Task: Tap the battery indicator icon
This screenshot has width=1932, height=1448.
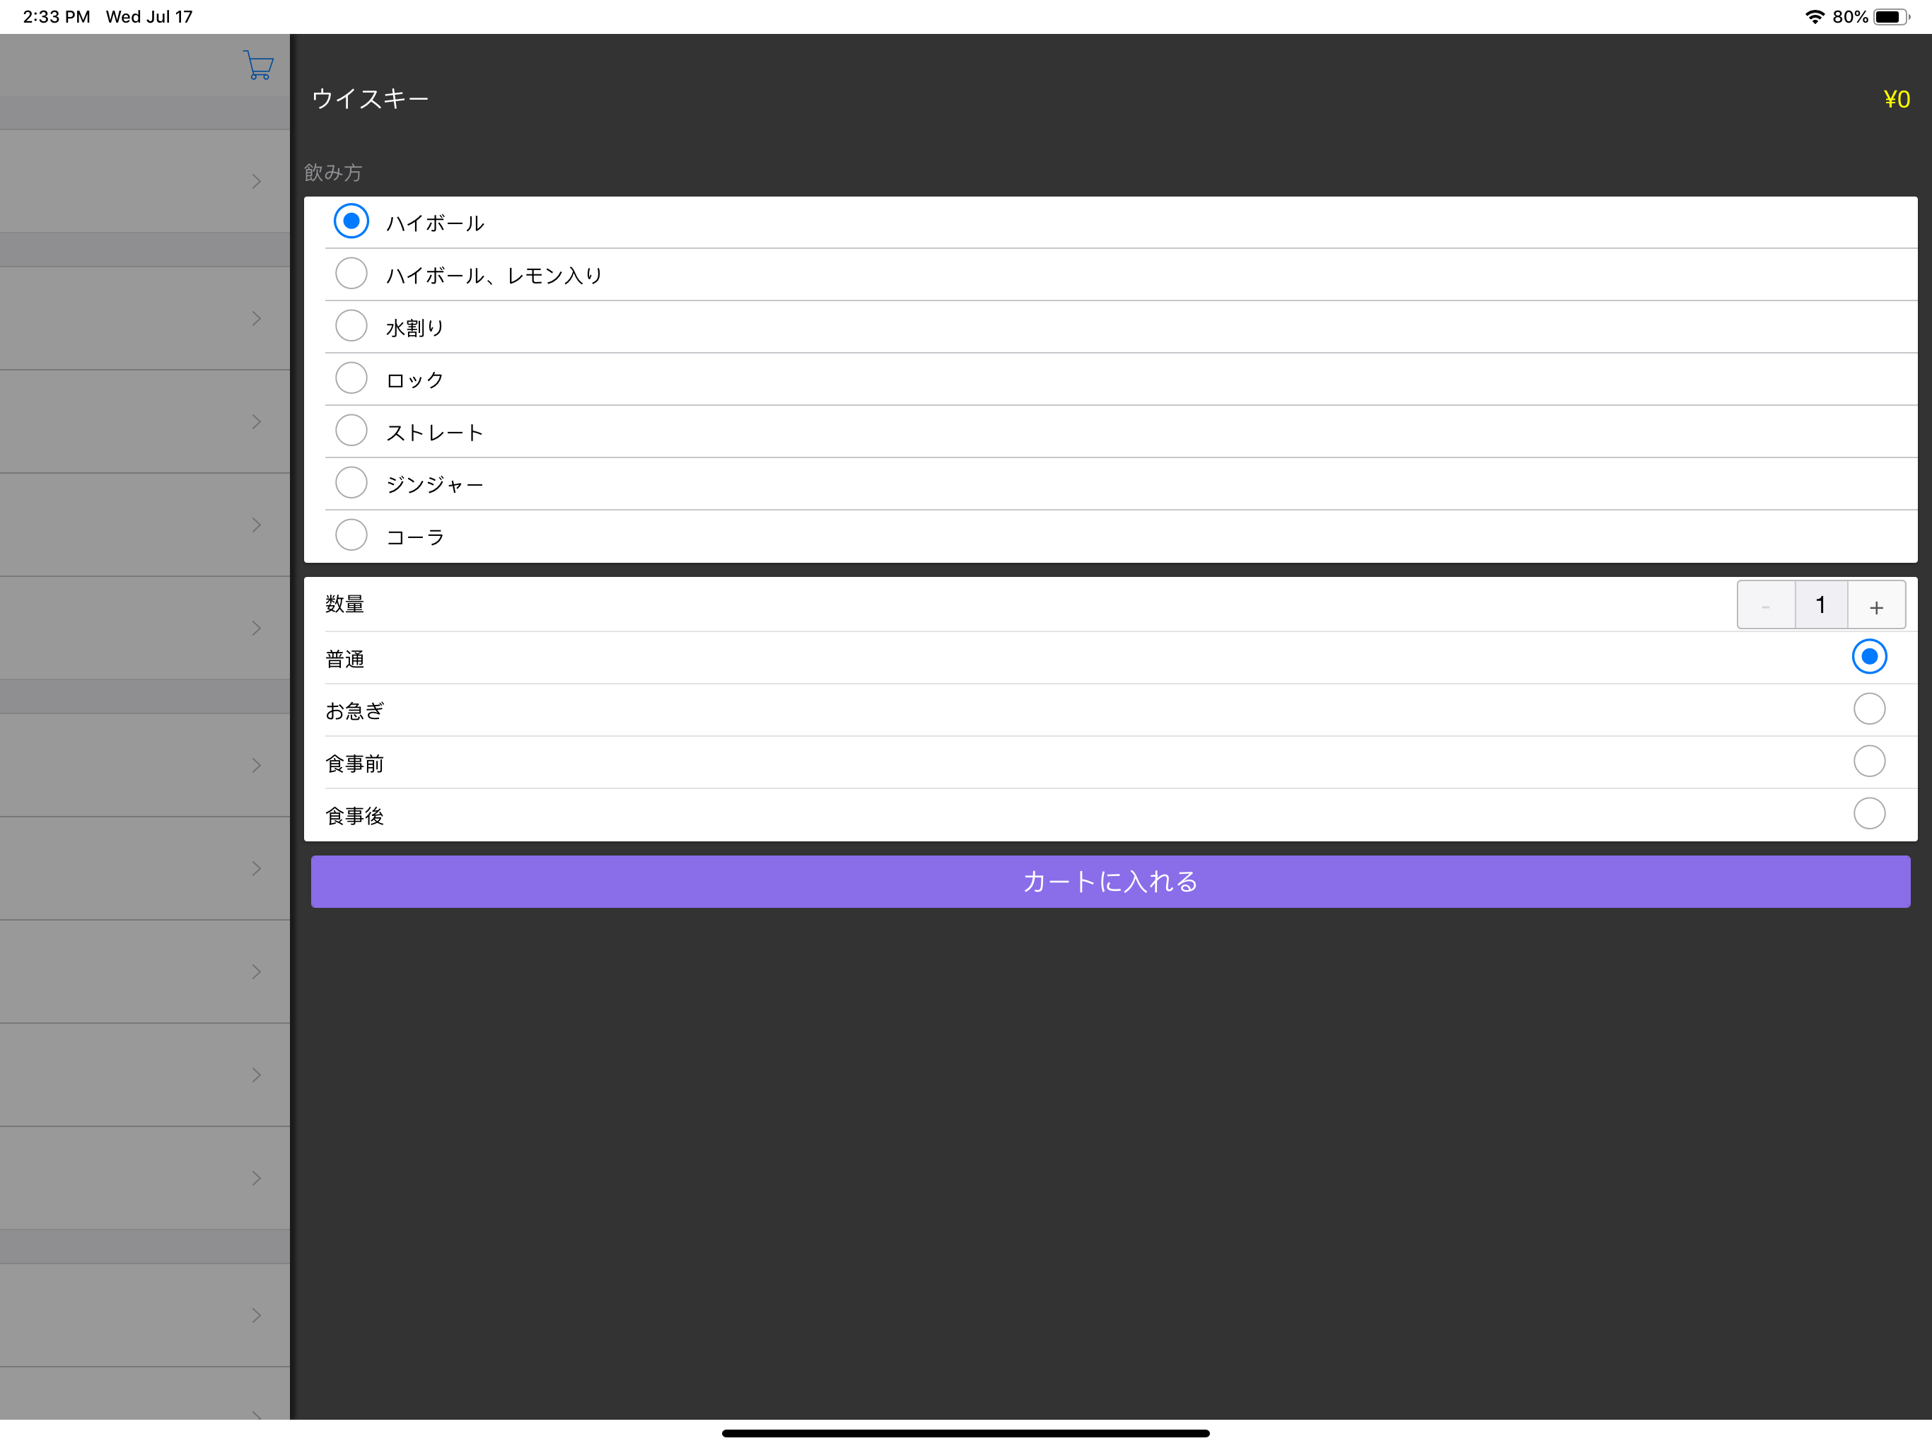Action: [x=1892, y=16]
